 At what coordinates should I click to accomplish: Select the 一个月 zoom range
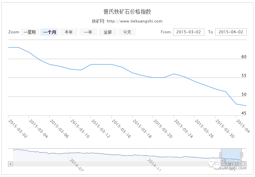[x=49, y=32]
